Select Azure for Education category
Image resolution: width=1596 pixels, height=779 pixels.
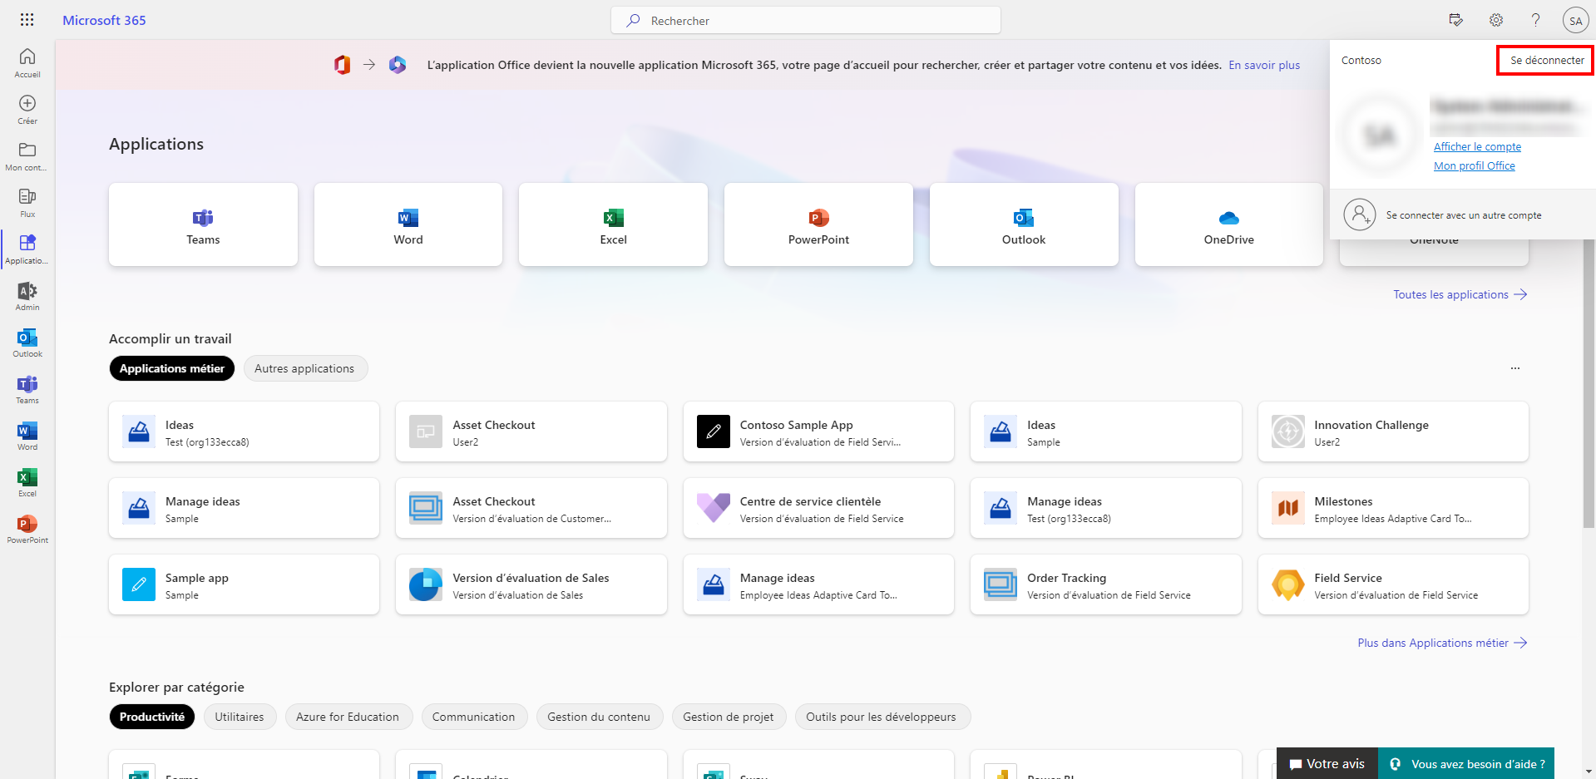(x=348, y=717)
